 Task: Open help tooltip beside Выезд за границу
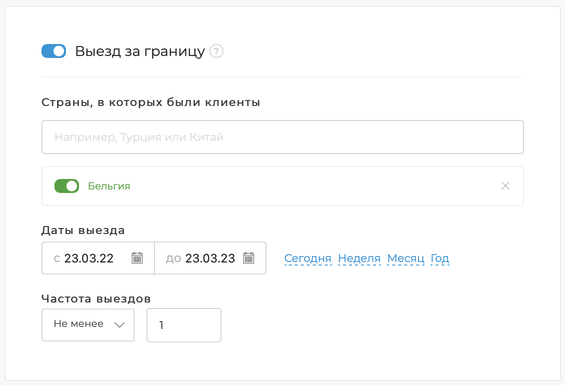[216, 51]
